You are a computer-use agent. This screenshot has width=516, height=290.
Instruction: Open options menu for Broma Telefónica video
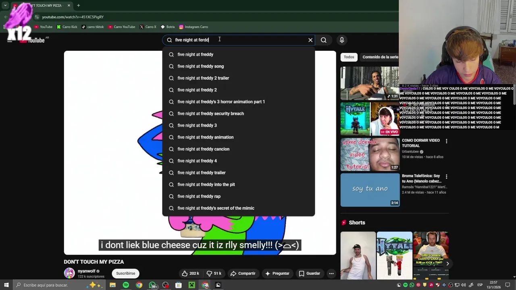(x=446, y=176)
